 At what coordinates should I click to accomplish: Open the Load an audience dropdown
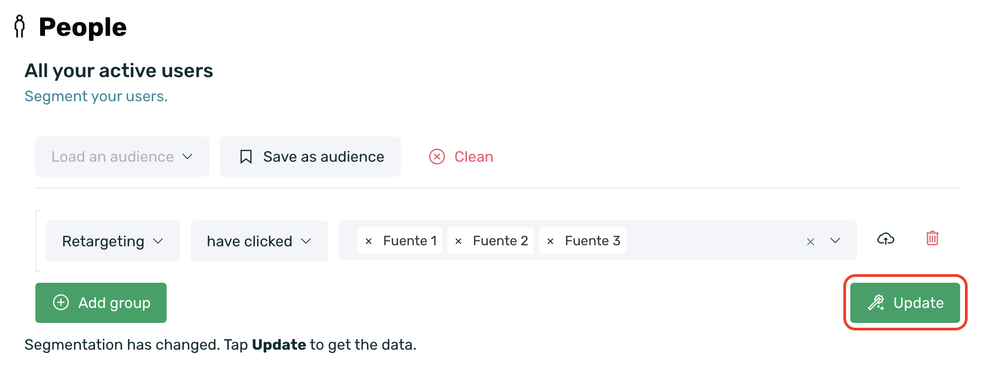coord(122,156)
